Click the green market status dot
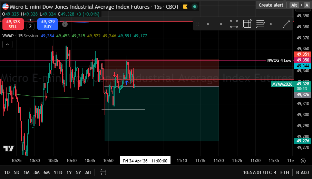Image resolution: width=312 pixels, height=179 pixels. (195, 7)
